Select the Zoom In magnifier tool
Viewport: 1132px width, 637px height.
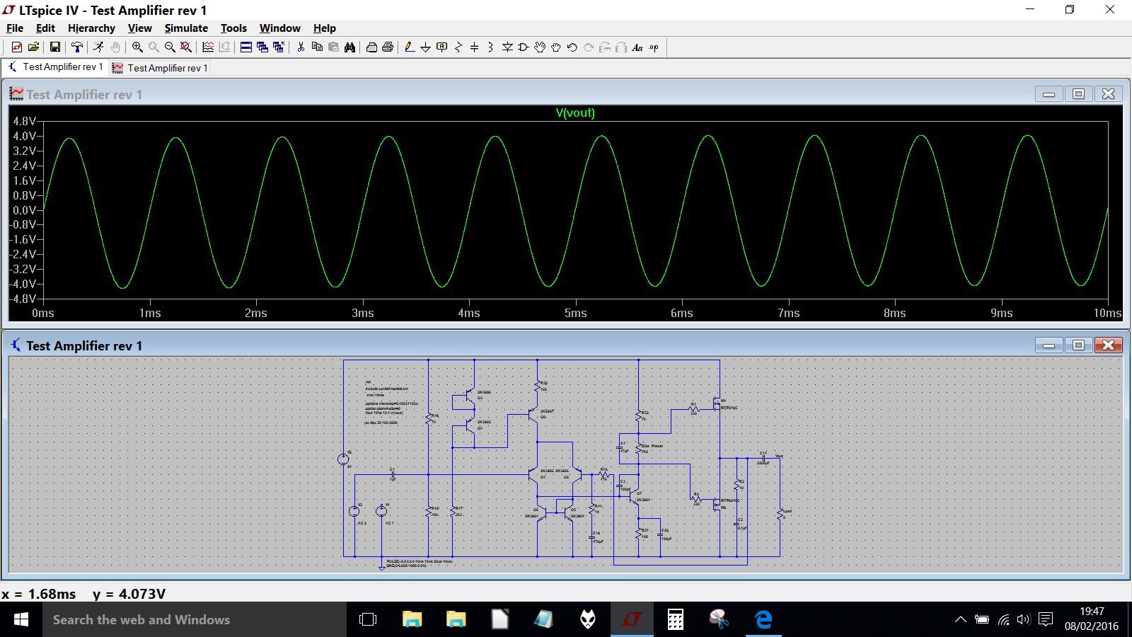tap(137, 47)
